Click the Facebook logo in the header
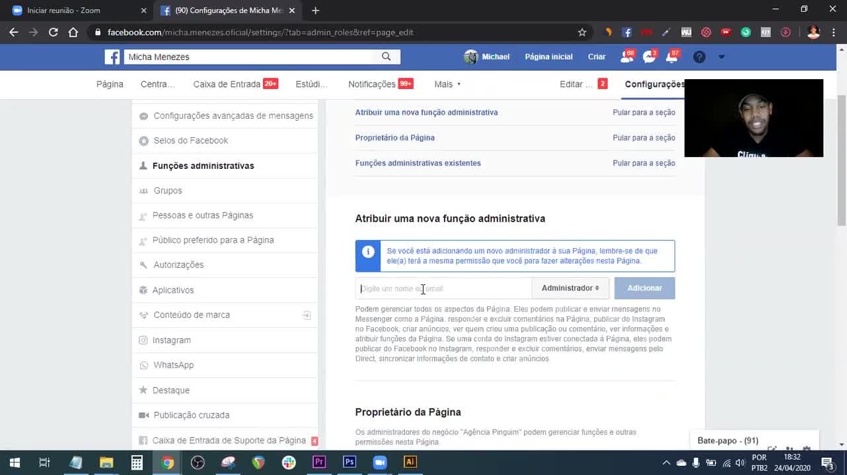Viewport: 847px width, 475px height. point(112,57)
